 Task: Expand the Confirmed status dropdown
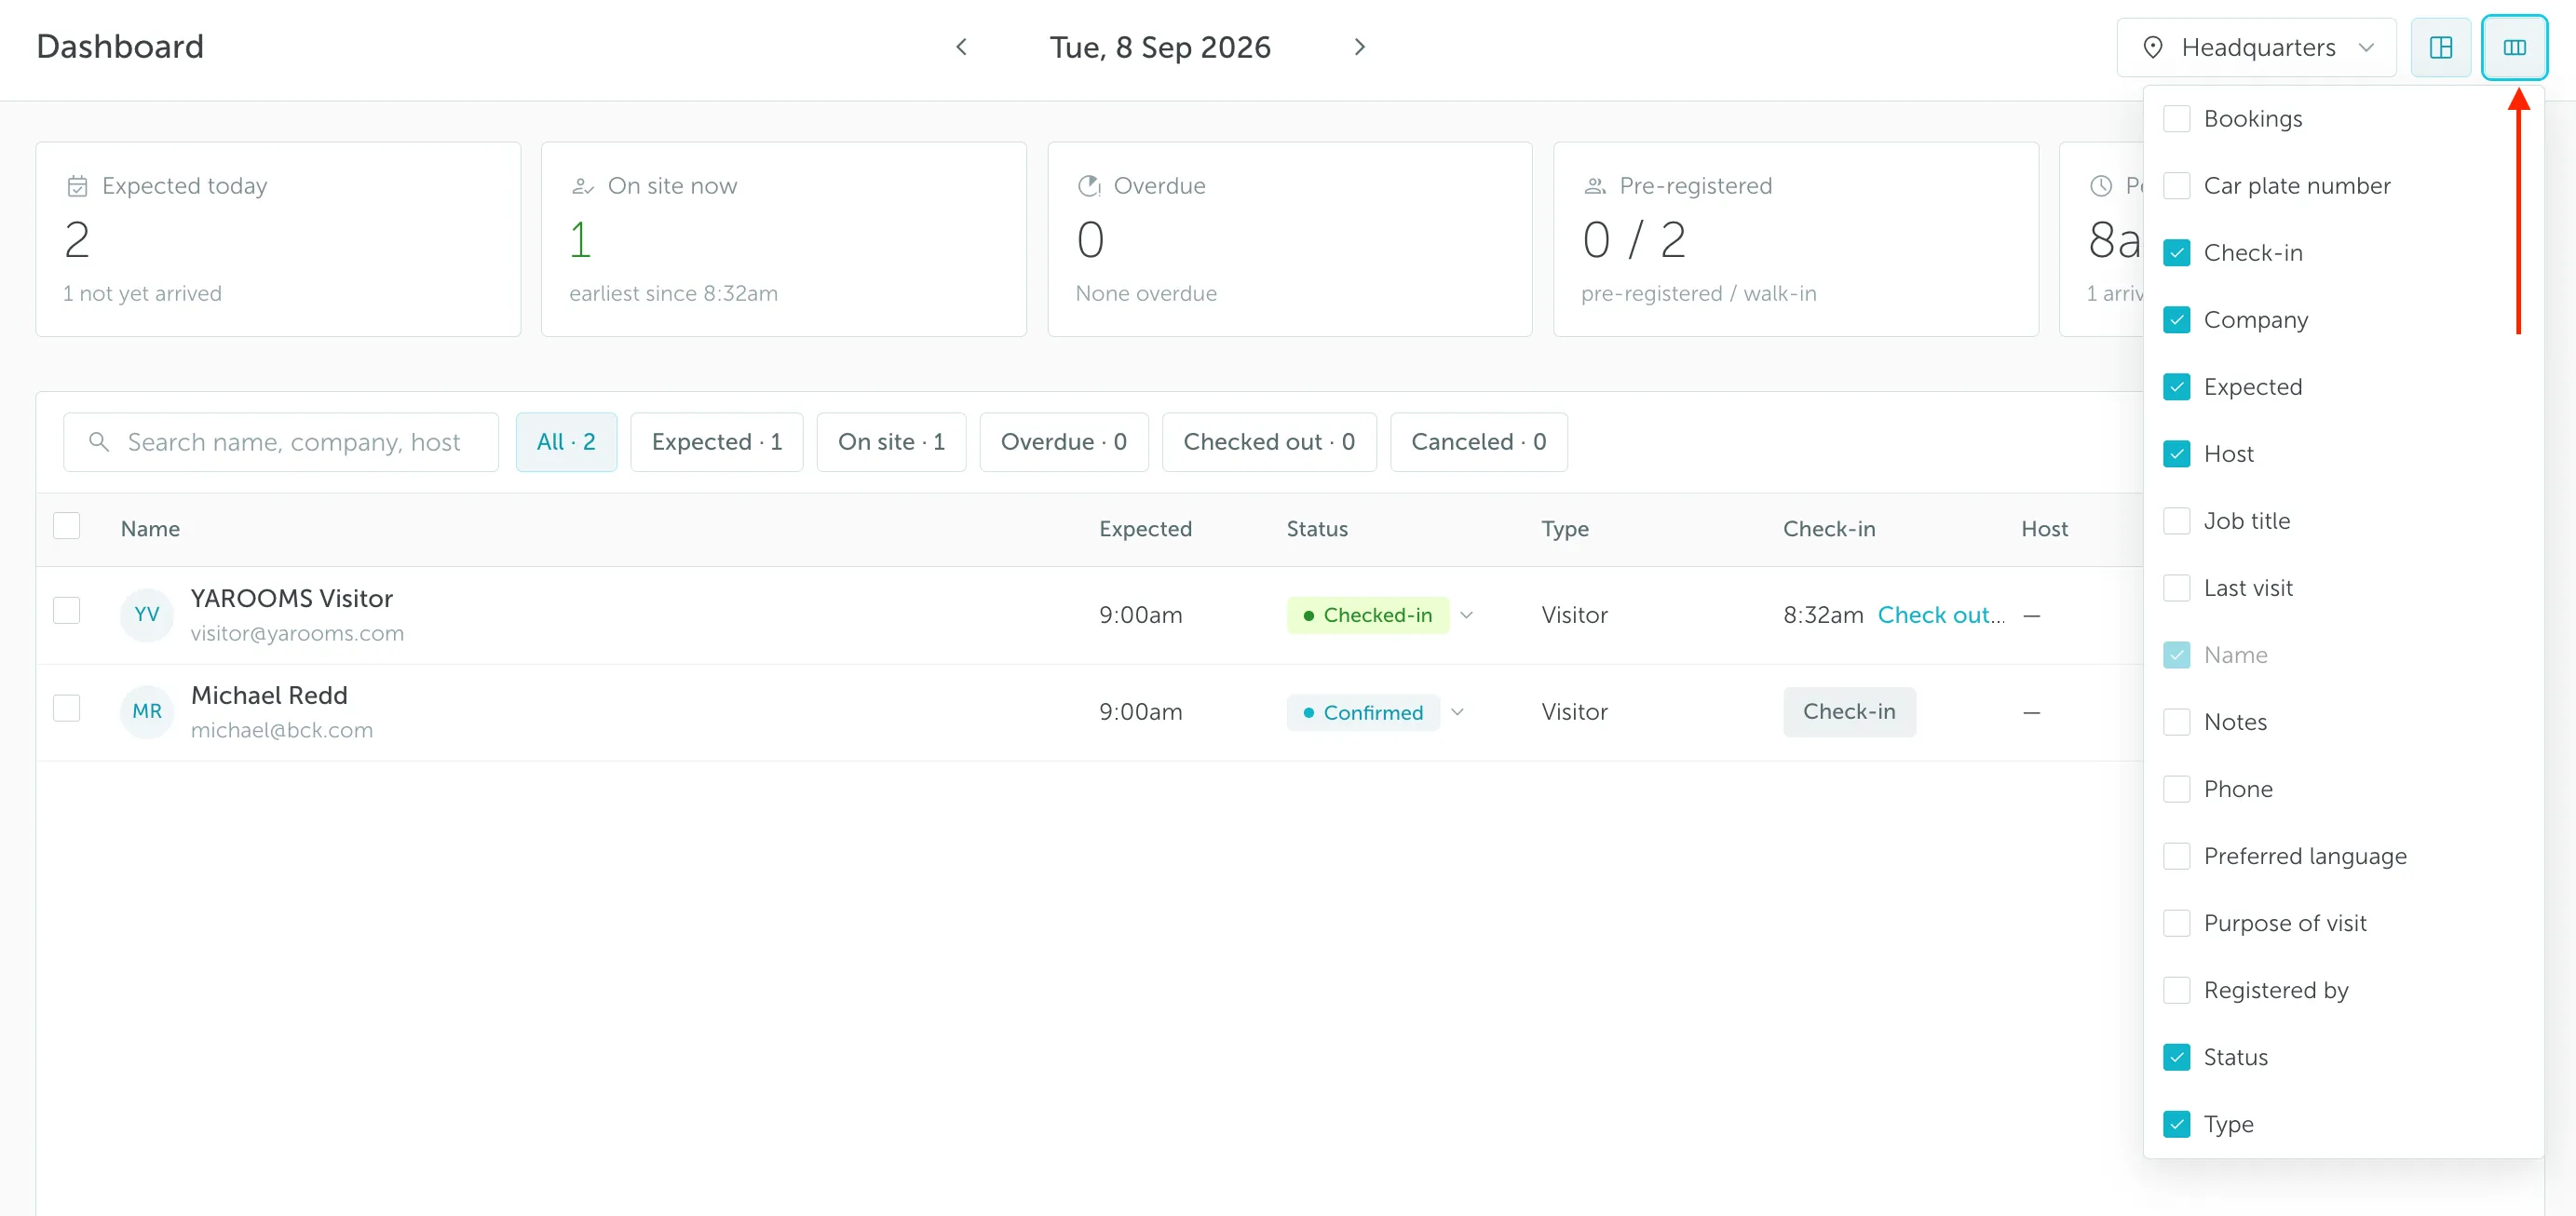1457,712
